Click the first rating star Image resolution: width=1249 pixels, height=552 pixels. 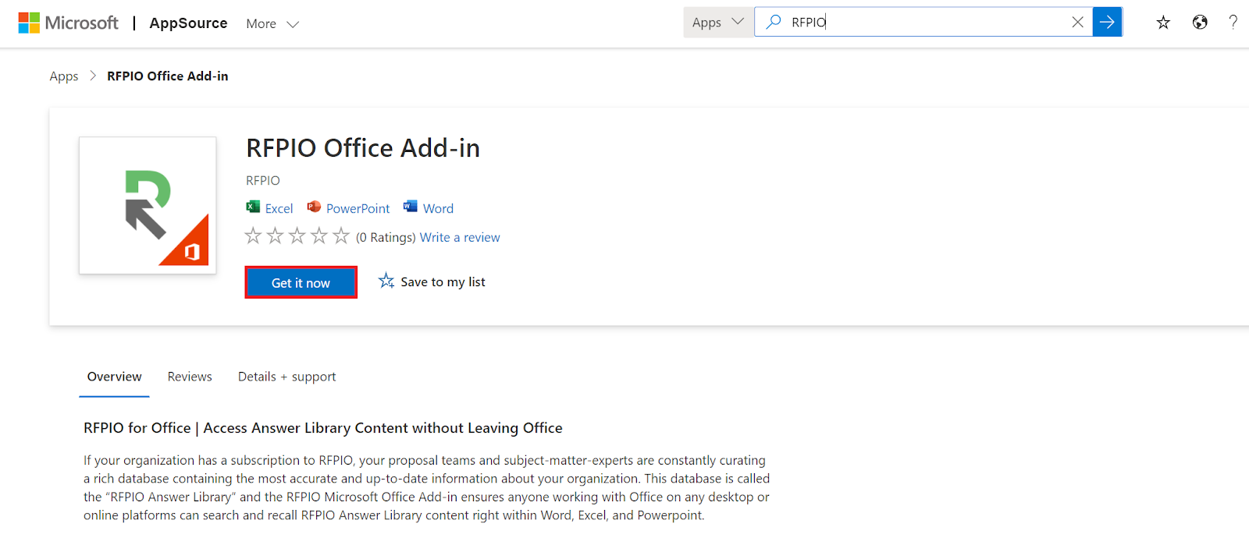pos(253,235)
